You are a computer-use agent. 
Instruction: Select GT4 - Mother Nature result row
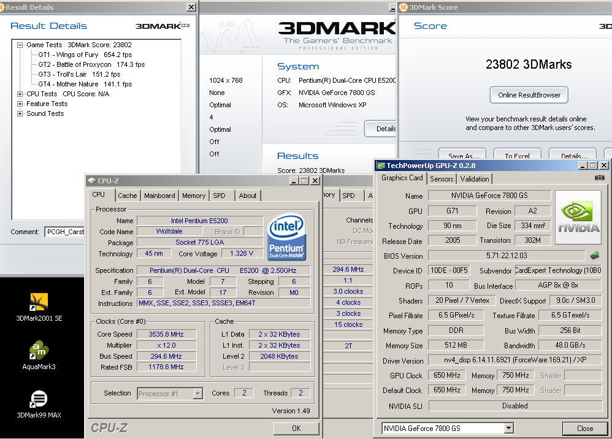(x=85, y=84)
